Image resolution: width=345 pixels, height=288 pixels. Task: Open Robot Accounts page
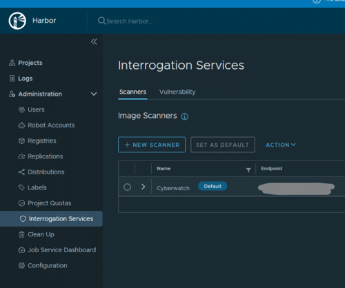click(51, 125)
